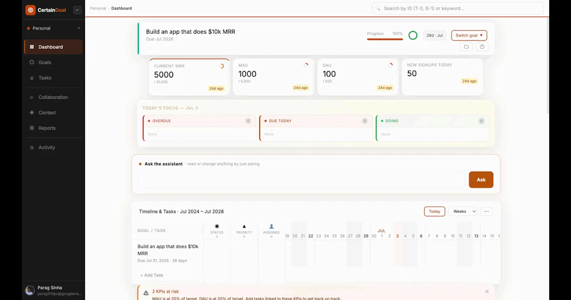571x300 pixels.
Task: Remove Priority column with its x
Action: pyautogui.click(x=244, y=237)
